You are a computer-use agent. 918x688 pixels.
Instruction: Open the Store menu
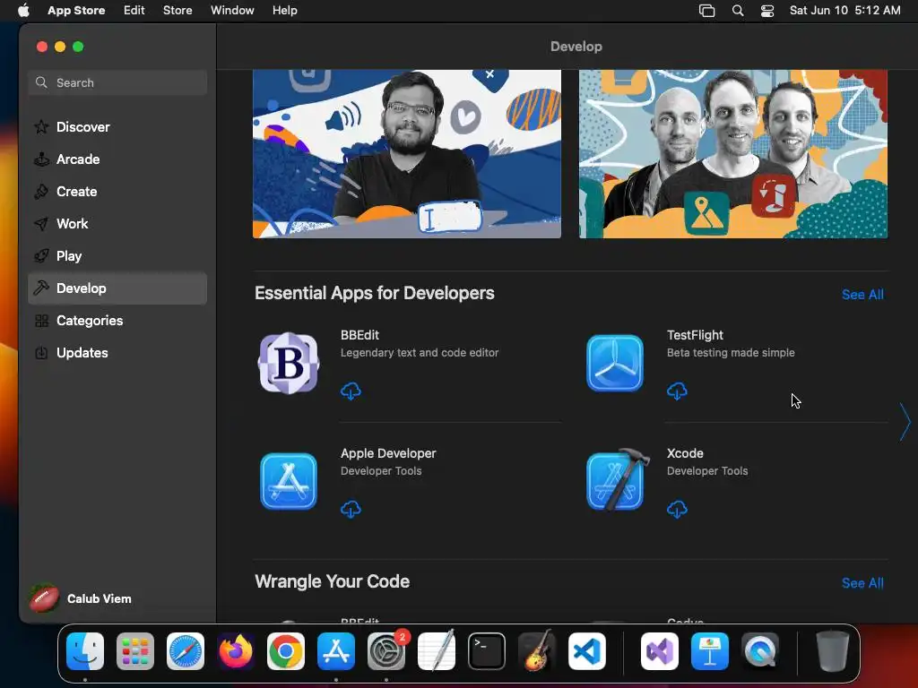pos(178,11)
